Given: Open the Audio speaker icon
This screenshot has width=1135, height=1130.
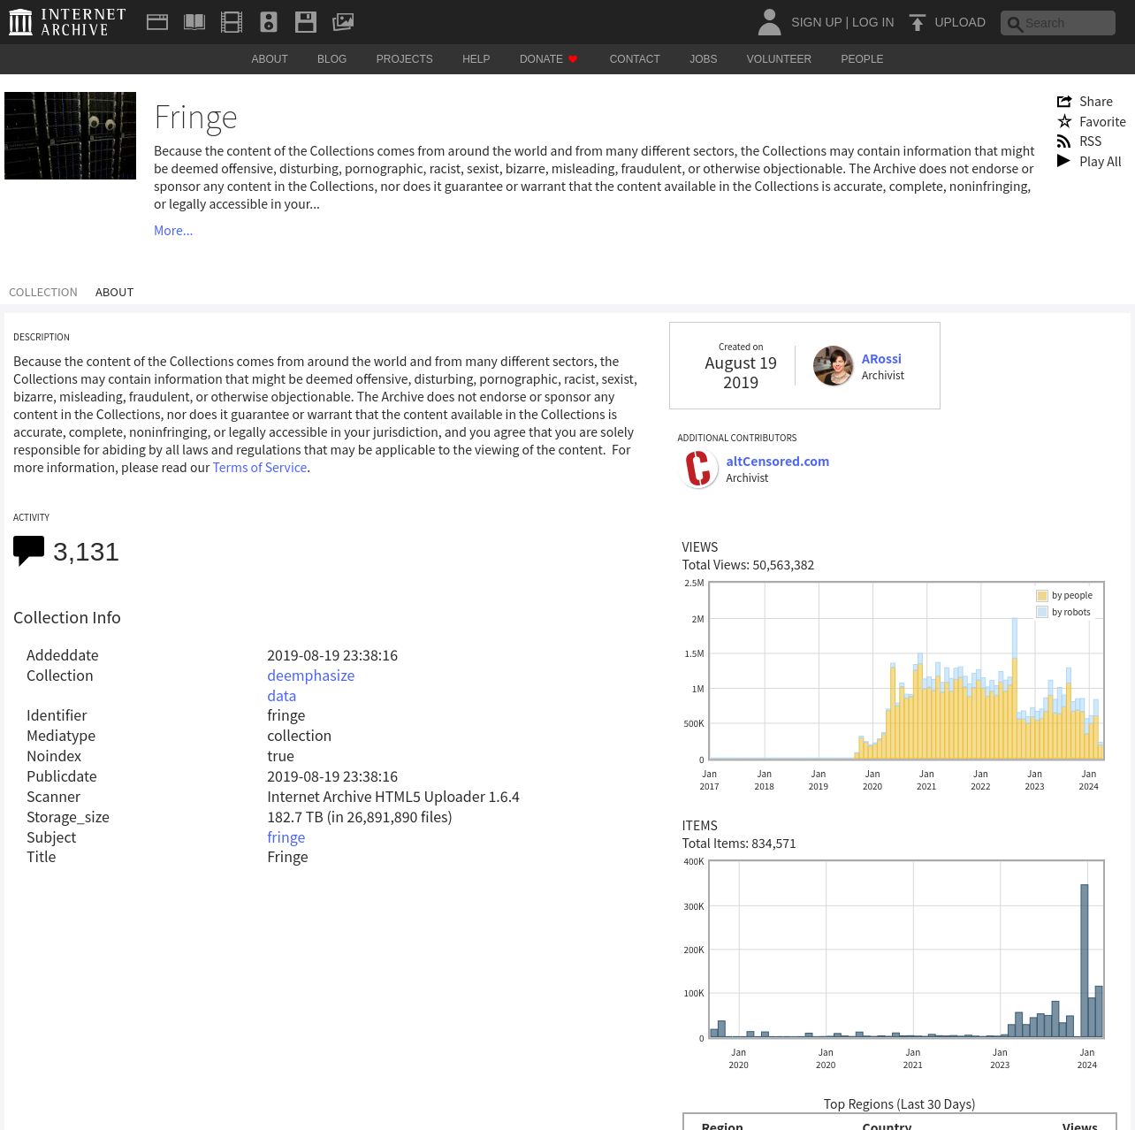Looking at the screenshot, I should tap(269, 22).
